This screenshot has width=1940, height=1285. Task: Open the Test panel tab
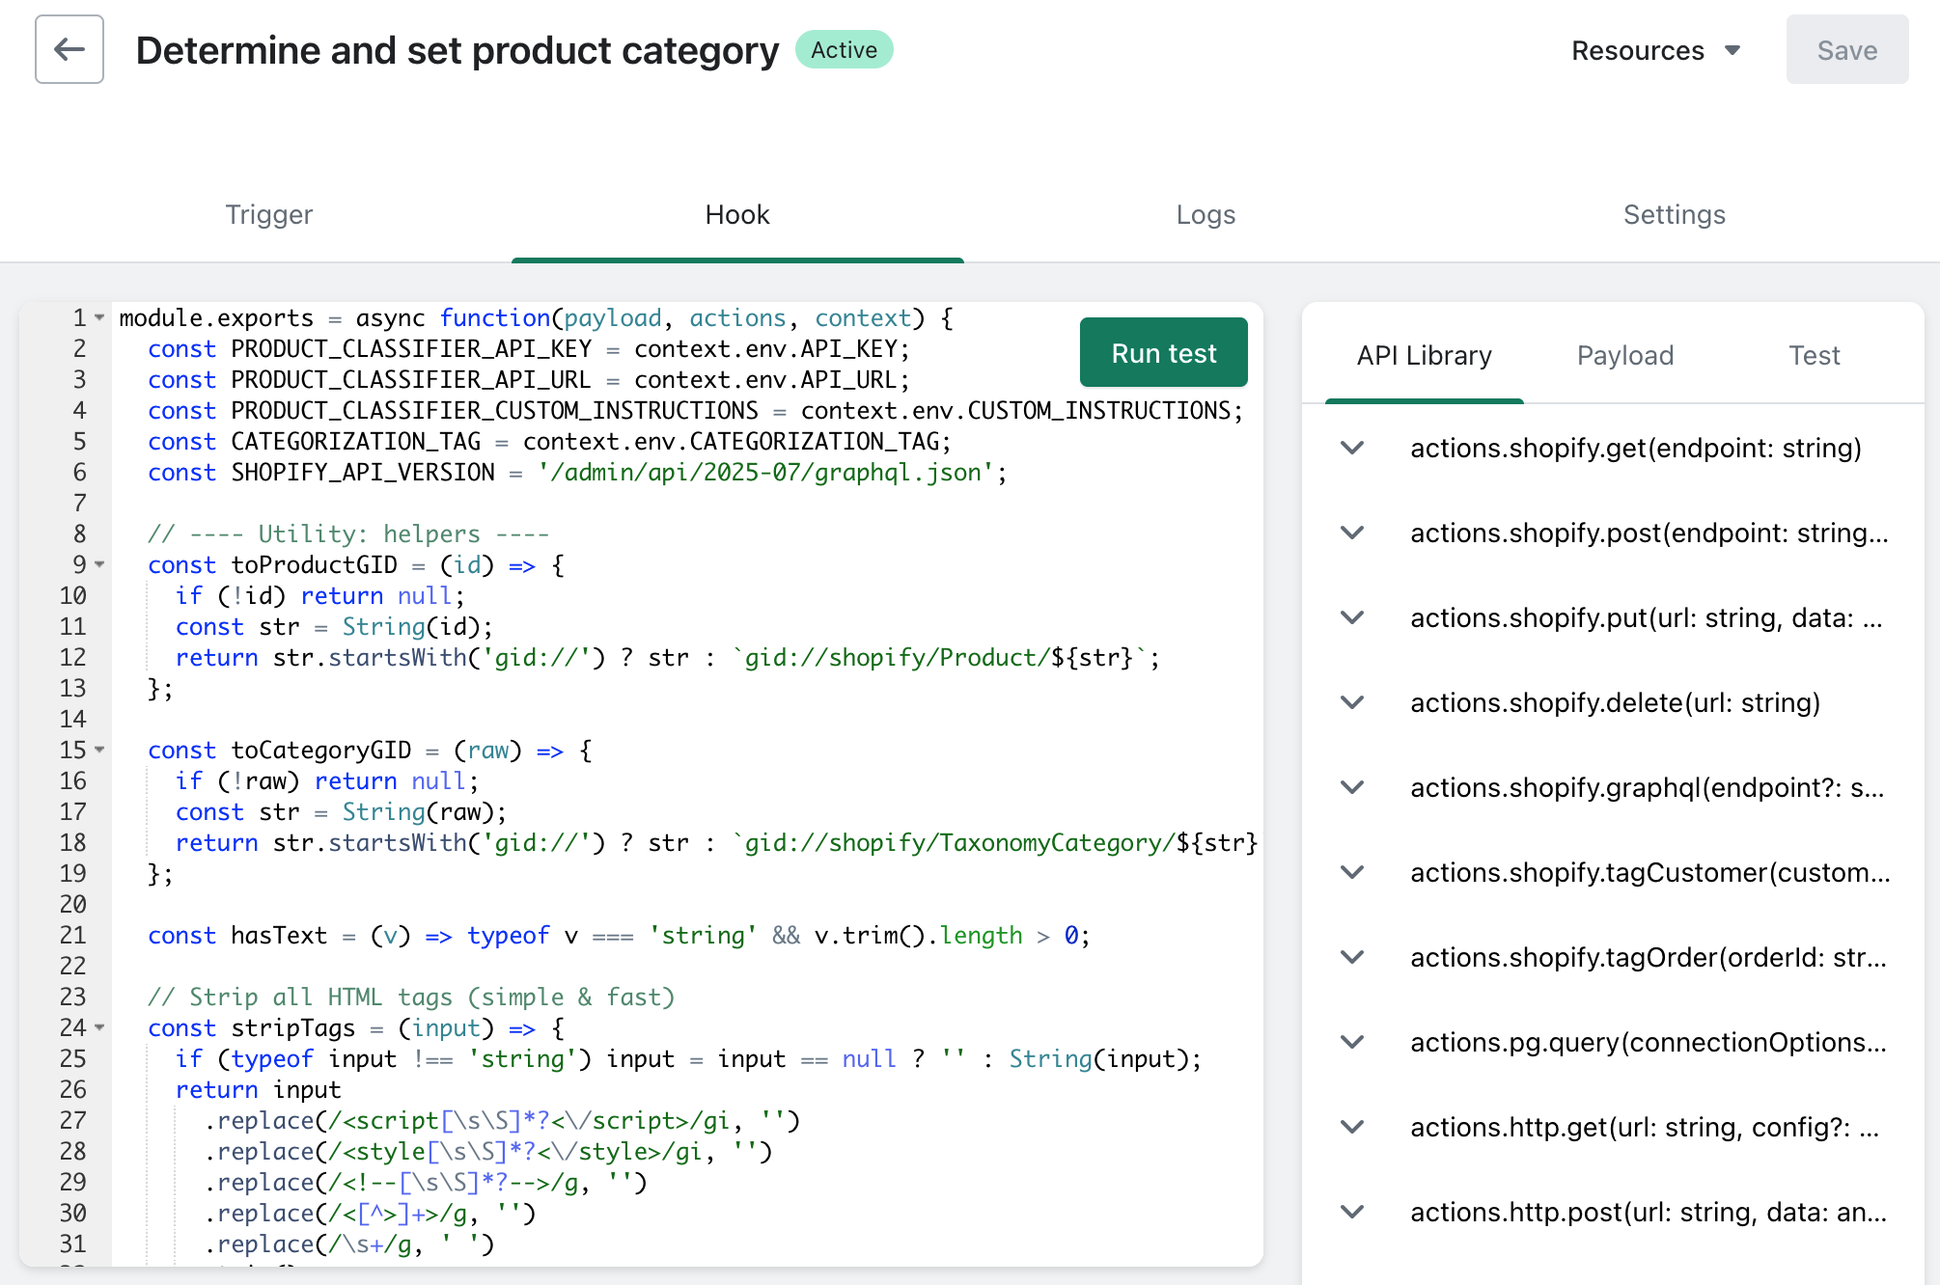[x=1814, y=355]
